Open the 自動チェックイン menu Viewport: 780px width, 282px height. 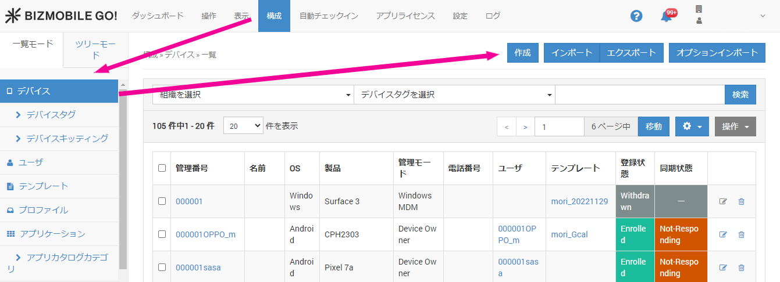tap(329, 16)
